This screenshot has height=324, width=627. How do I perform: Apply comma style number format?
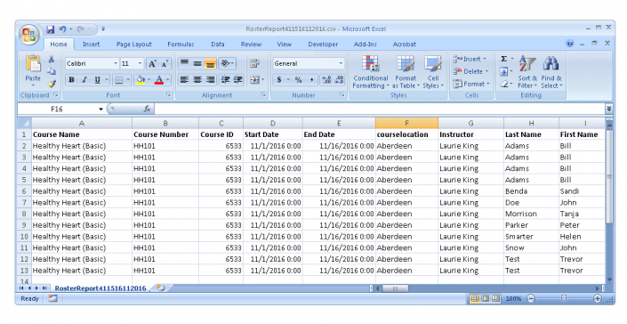(x=311, y=79)
